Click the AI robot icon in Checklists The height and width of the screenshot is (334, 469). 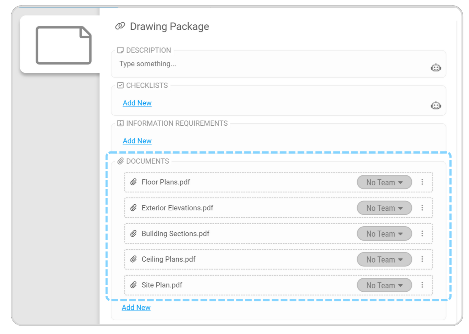click(x=436, y=105)
